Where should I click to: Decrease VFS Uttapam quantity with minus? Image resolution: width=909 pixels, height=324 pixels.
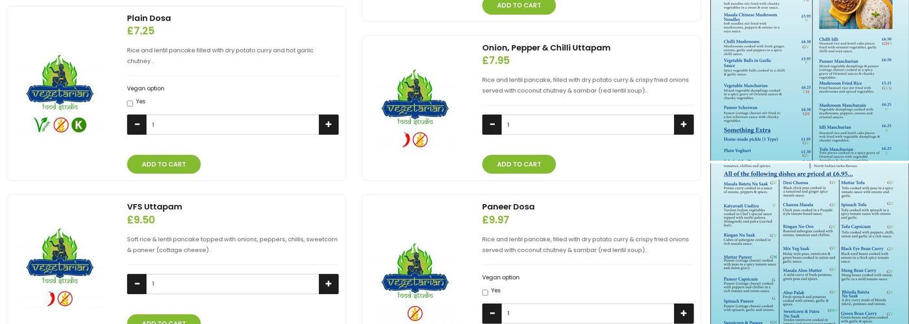[x=136, y=284]
